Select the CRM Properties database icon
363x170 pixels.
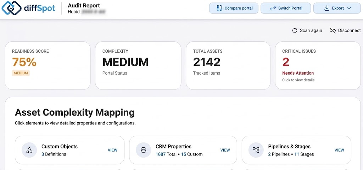[x=143, y=150]
